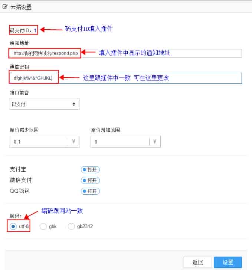Image resolution: width=252 pixels, height=270 pixels.
Task: Focus the 原价增加范围 input with 0
Action: pyautogui.click(x=120, y=142)
